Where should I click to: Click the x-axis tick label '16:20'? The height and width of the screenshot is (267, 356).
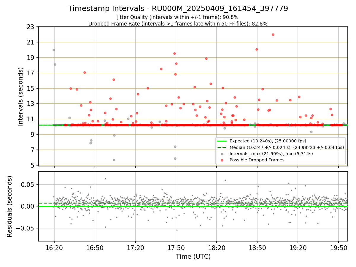pyautogui.click(x=54, y=247)
